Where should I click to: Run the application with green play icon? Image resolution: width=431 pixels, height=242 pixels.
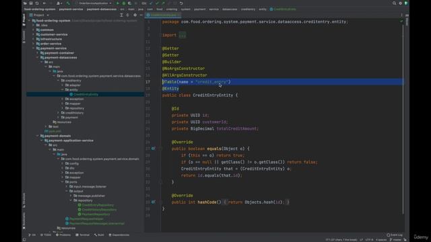(118, 3)
